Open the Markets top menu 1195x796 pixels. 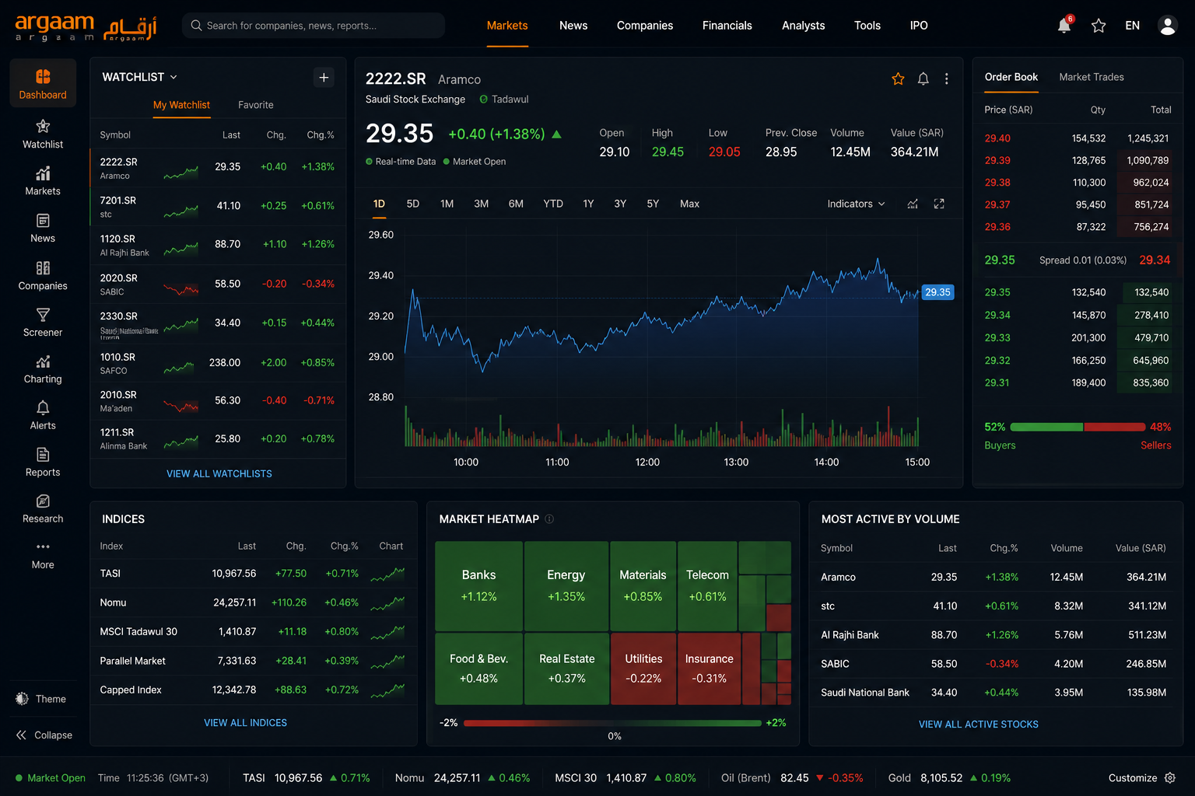click(x=507, y=26)
